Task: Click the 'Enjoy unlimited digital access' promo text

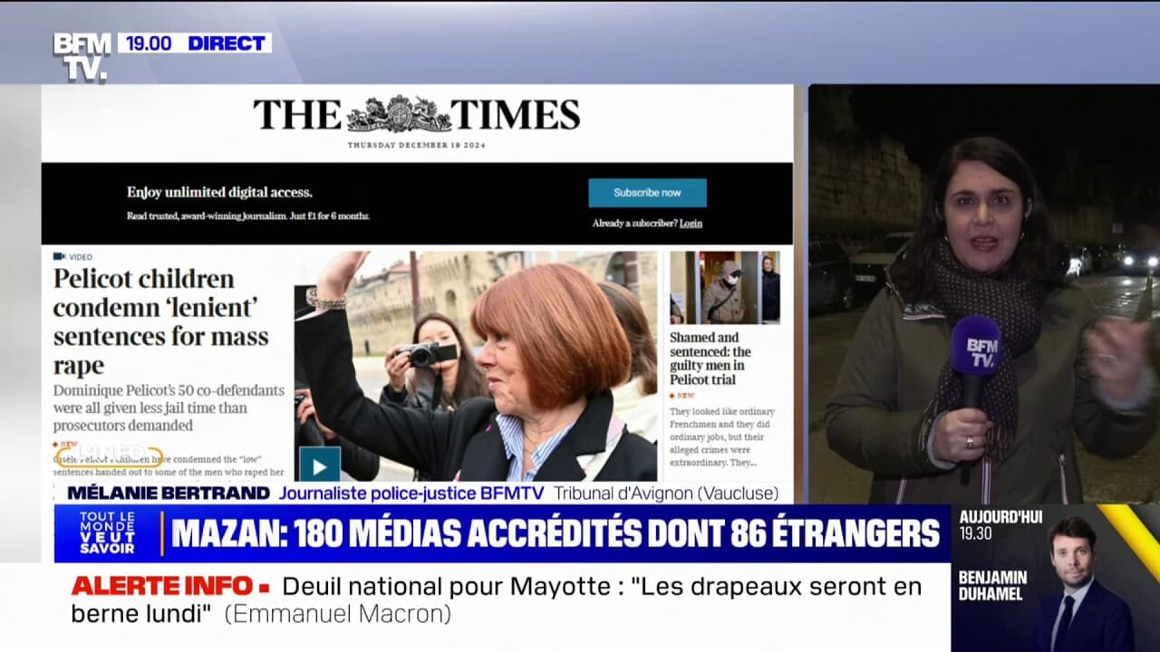Action: (x=219, y=192)
